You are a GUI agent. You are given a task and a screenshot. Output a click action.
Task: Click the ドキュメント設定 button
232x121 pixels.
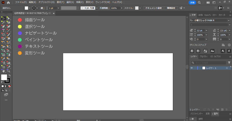[154, 8]
